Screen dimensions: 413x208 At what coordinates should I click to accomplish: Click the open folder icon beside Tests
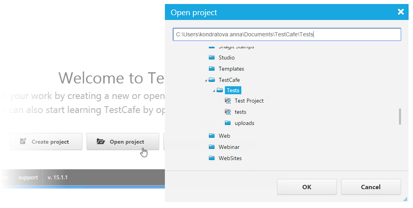coord(220,90)
